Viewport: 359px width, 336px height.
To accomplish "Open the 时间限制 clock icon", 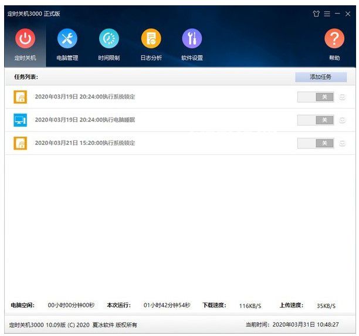I will point(109,38).
